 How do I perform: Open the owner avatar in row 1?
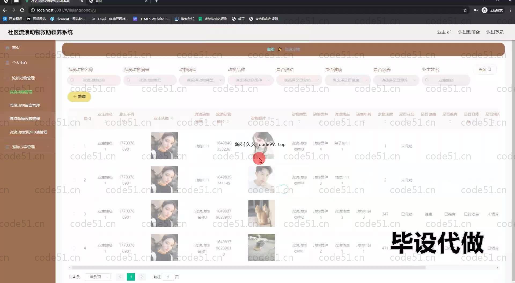tap(164, 145)
